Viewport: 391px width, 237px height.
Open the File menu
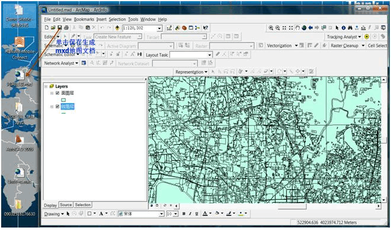pos(47,19)
